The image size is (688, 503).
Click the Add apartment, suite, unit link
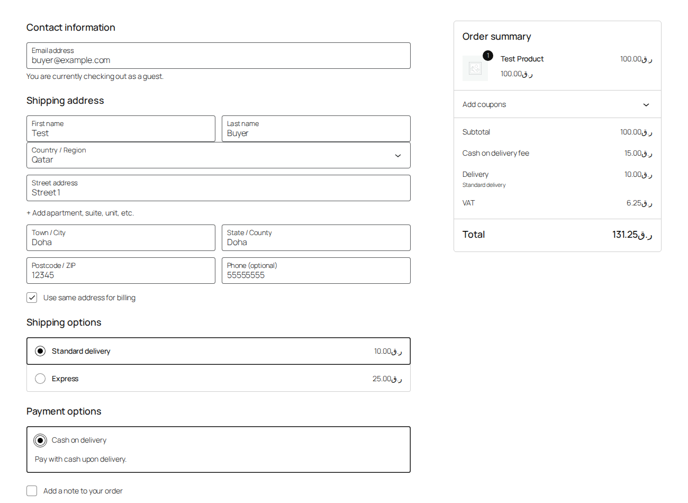80,213
